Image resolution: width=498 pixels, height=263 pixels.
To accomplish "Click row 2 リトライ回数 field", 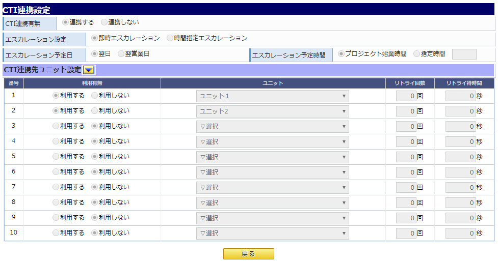I will [x=406, y=111].
